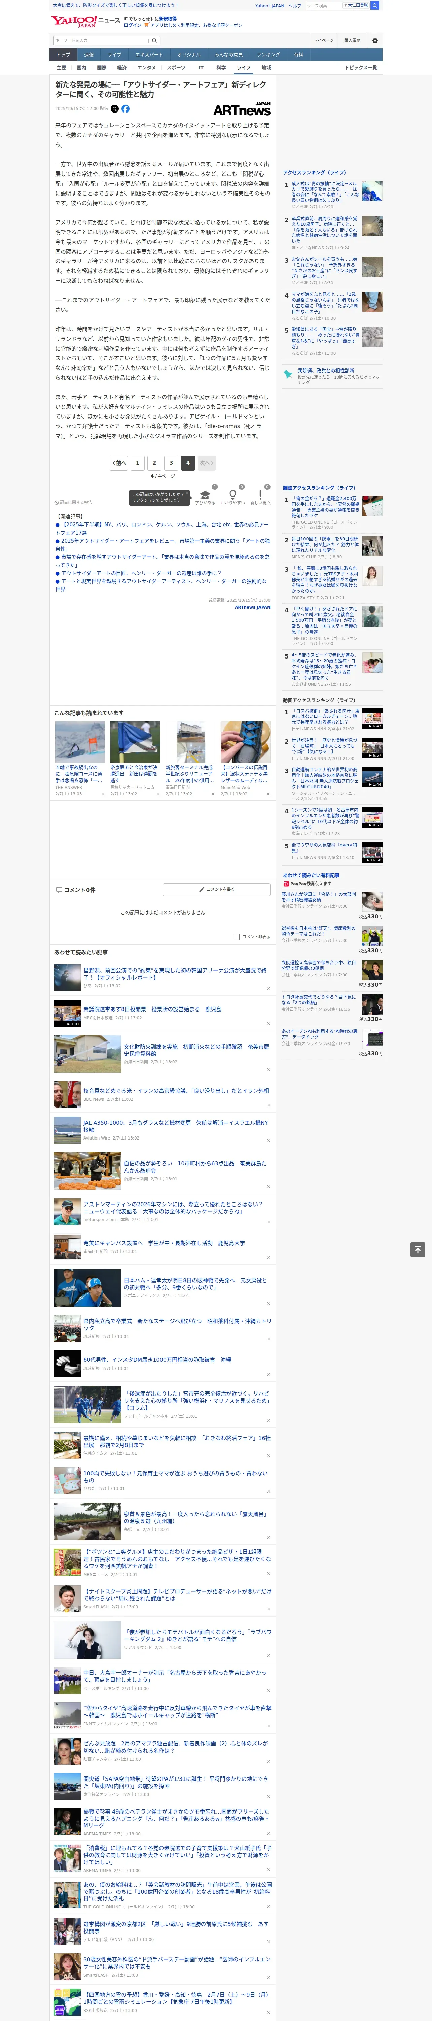
Task: Dismiss the 帝京第五と今治東 recommended article
Action: pyautogui.click(x=157, y=794)
